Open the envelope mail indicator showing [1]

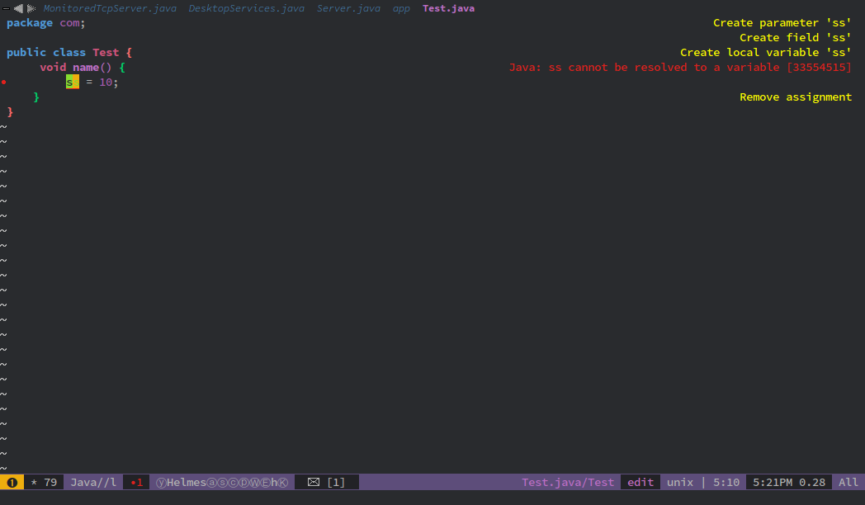click(x=314, y=482)
